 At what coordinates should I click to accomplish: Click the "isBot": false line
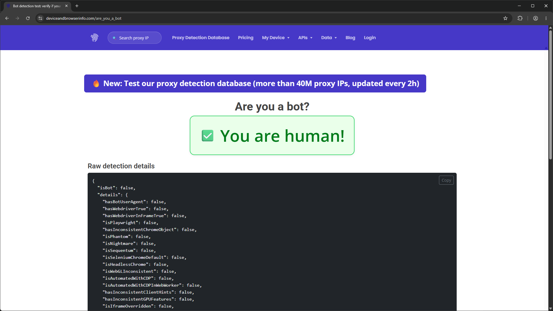tap(116, 188)
